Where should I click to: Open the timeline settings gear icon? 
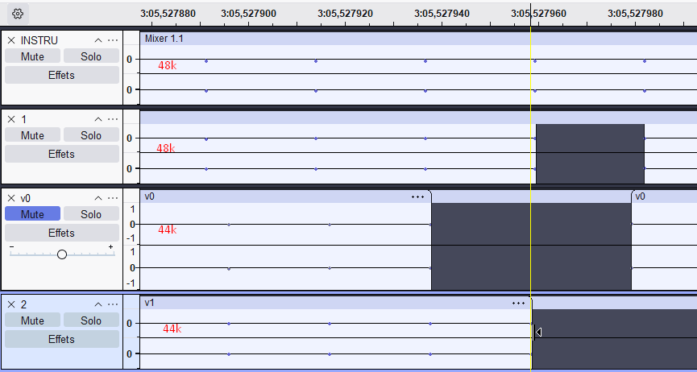tap(18, 14)
